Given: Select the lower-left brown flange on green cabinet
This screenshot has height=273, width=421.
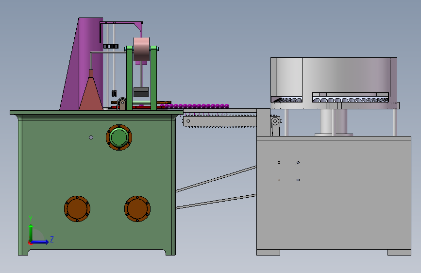Looking at the screenshot, I should 77,209.
